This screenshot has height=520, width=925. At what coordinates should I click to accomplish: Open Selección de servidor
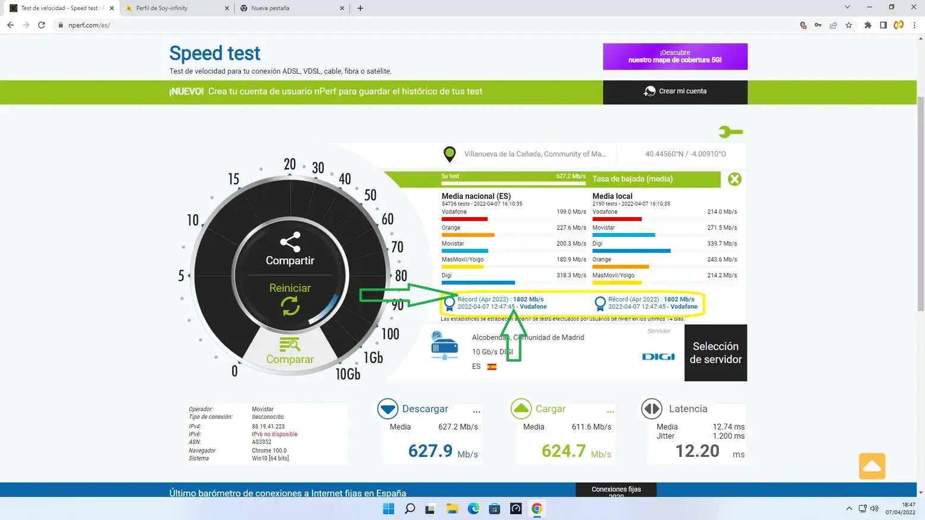(x=715, y=353)
